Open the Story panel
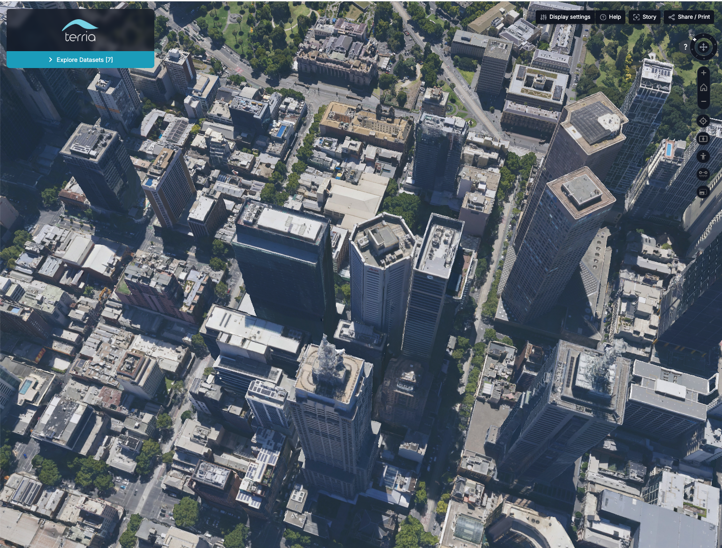 pyautogui.click(x=645, y=17)
